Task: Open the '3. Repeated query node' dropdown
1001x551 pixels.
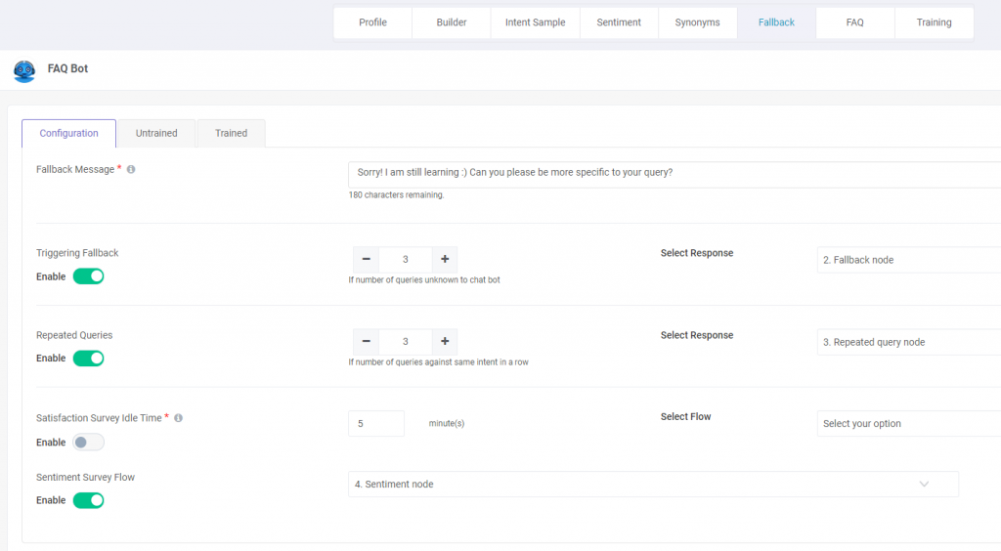Action: click(909, 343)
